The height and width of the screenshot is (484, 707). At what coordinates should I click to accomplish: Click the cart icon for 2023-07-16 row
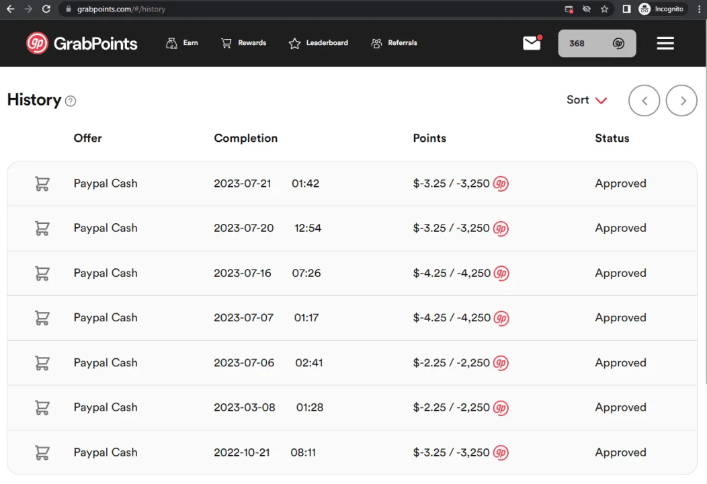coord(42,274)
